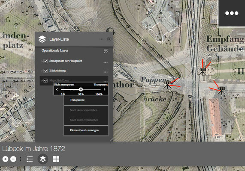Zoom in with the plus button

[x=5, y=159]
